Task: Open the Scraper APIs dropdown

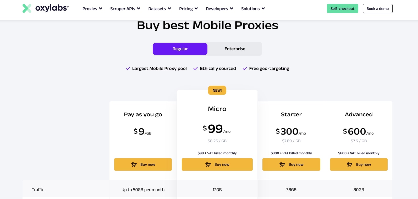Action: 125,9
